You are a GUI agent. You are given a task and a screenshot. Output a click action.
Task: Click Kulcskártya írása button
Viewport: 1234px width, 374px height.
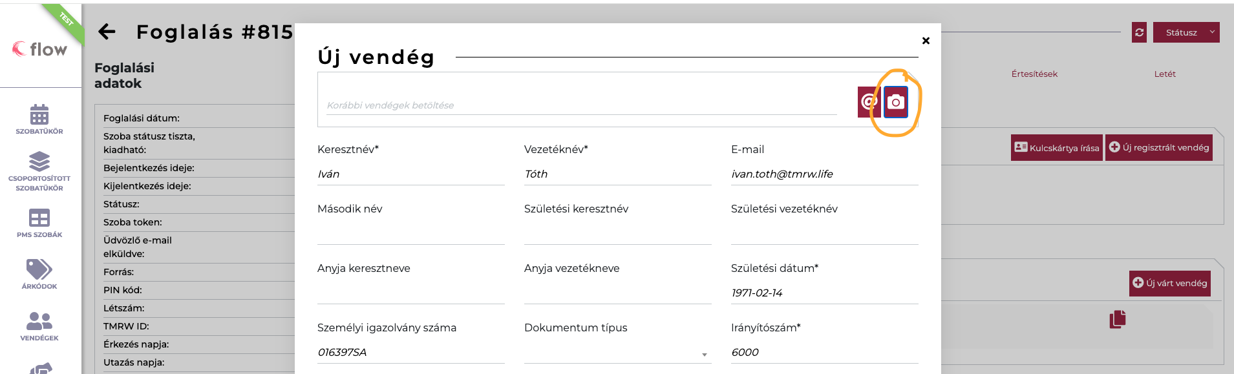point(1057,148)
